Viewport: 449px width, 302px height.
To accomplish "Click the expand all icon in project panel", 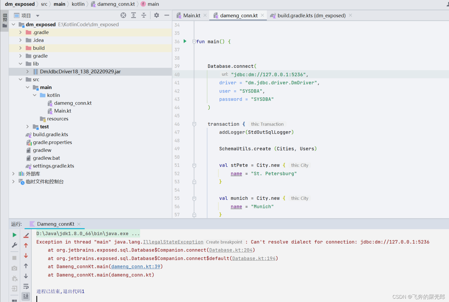I will coord(133,15).
